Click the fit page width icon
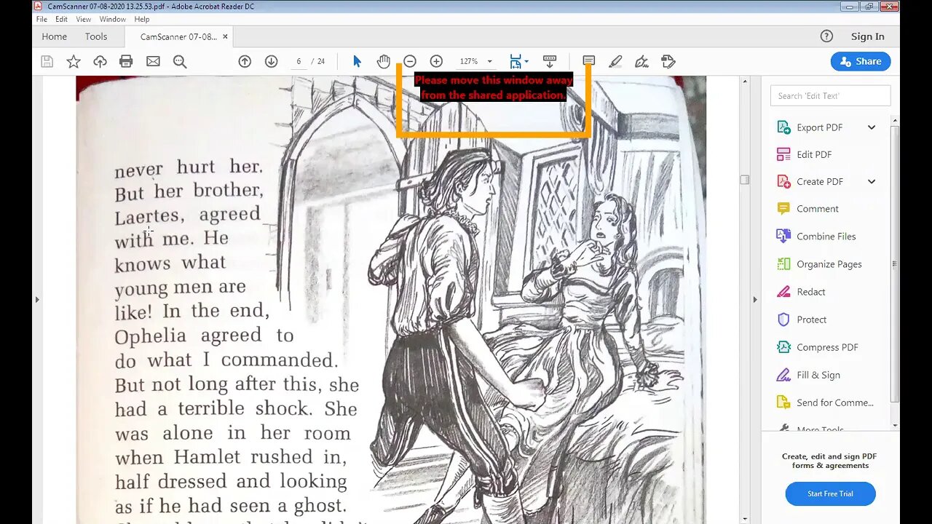The width and height of the screenshot is (932, 524). [516, 62]
